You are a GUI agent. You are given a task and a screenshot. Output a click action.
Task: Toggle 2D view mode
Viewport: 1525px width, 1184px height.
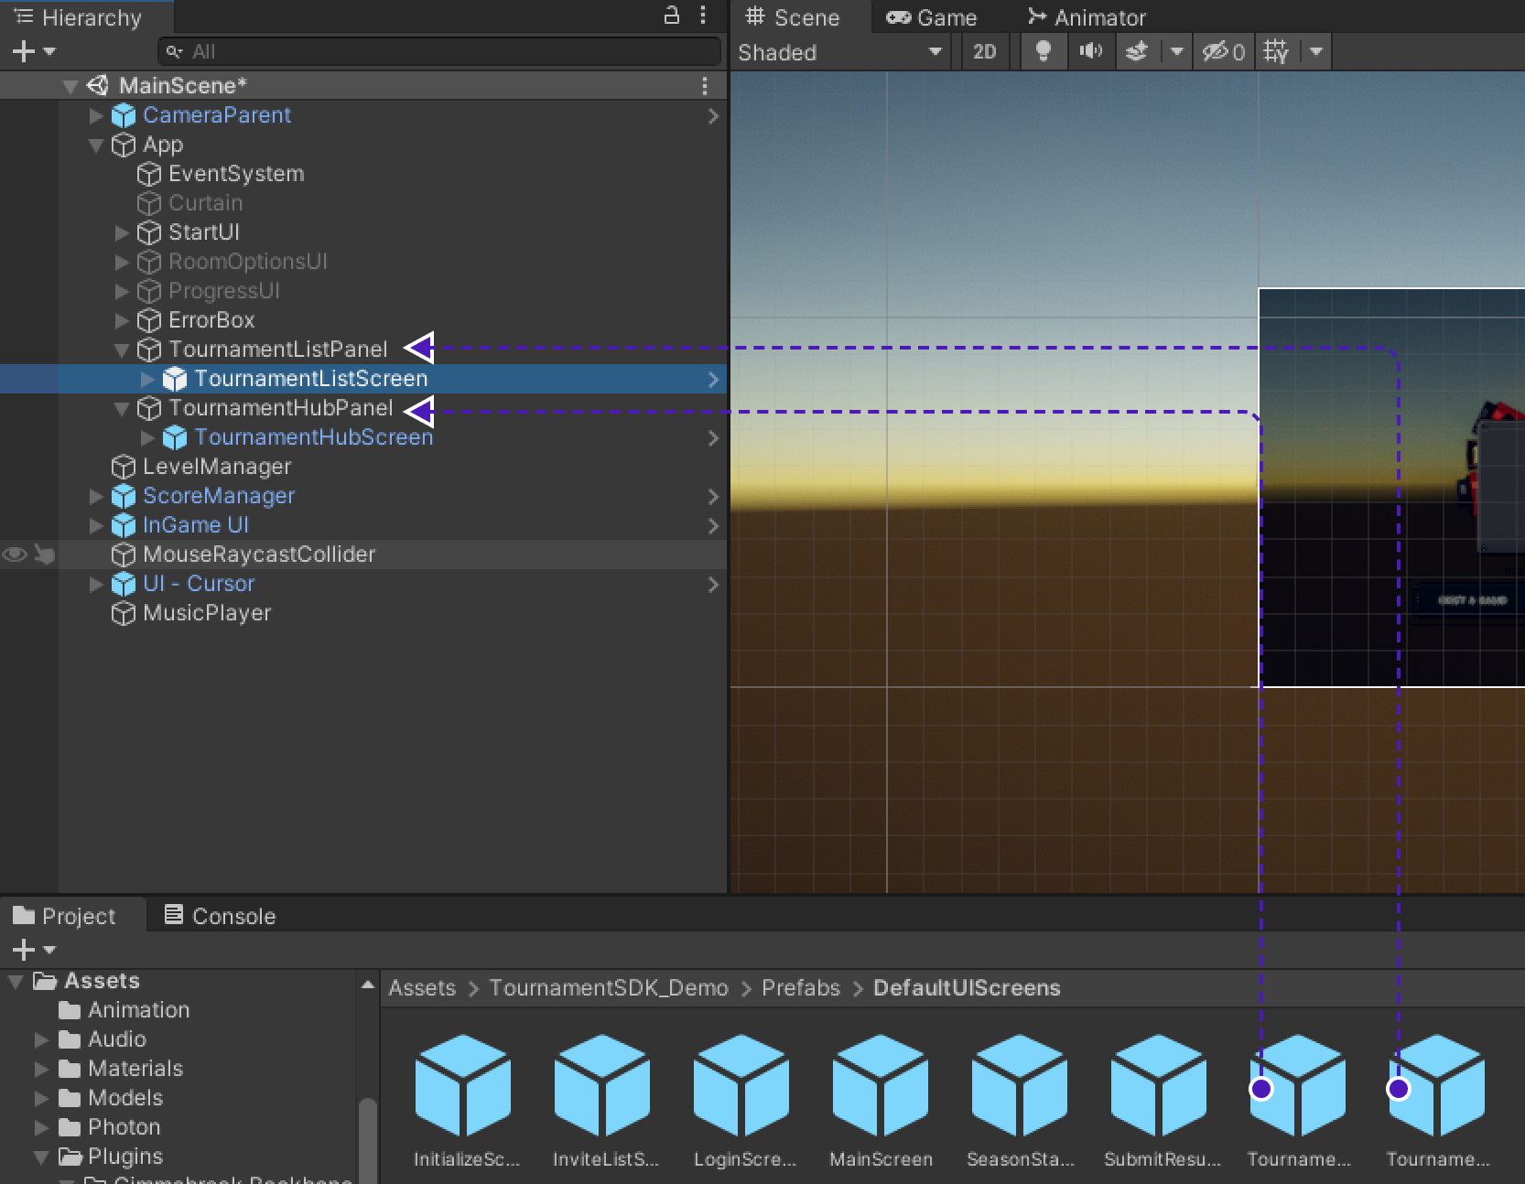click(984, 51)
